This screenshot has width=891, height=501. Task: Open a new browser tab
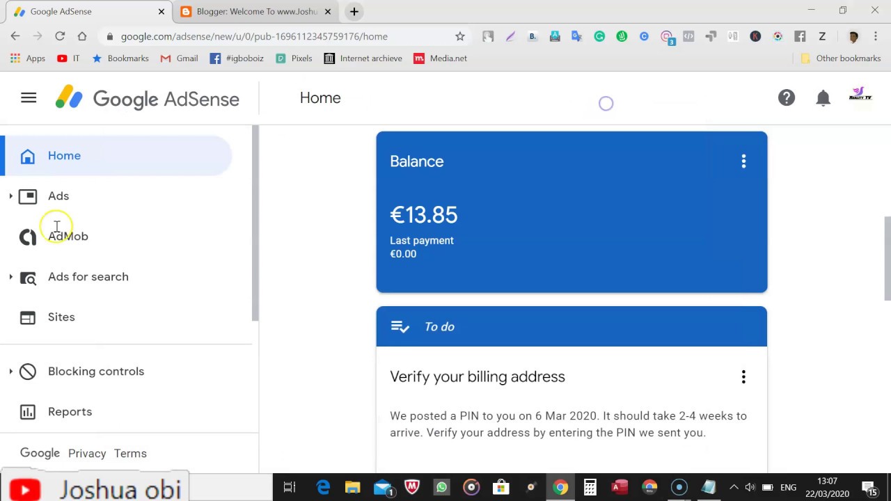pos(354,12)
